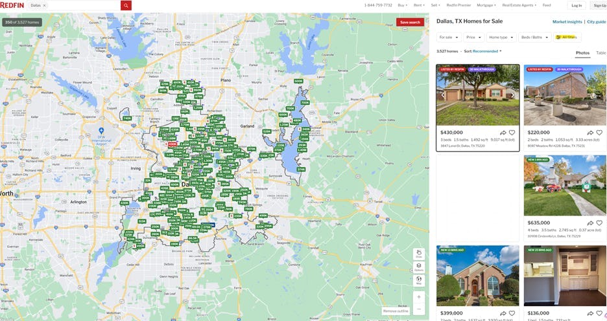Screen dimensions: 607x321
Task: Click the "350 of 3,527 homes" badge
Action: [x=22, y=23]
